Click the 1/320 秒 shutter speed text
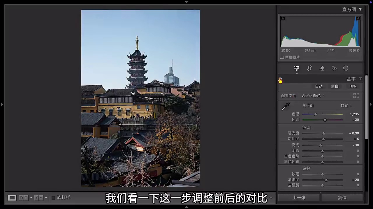The image size is (373, 209). click(354, 51)
